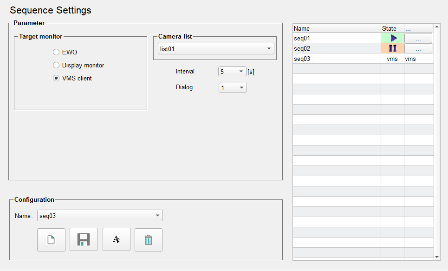Viewport: 448px width, 271px height.
Task: Select the VMS client radio option
Action: pos(56,78)
